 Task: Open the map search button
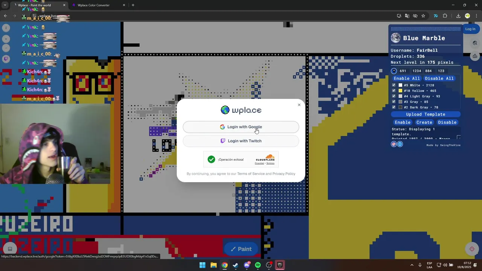[x=475, y=43]
